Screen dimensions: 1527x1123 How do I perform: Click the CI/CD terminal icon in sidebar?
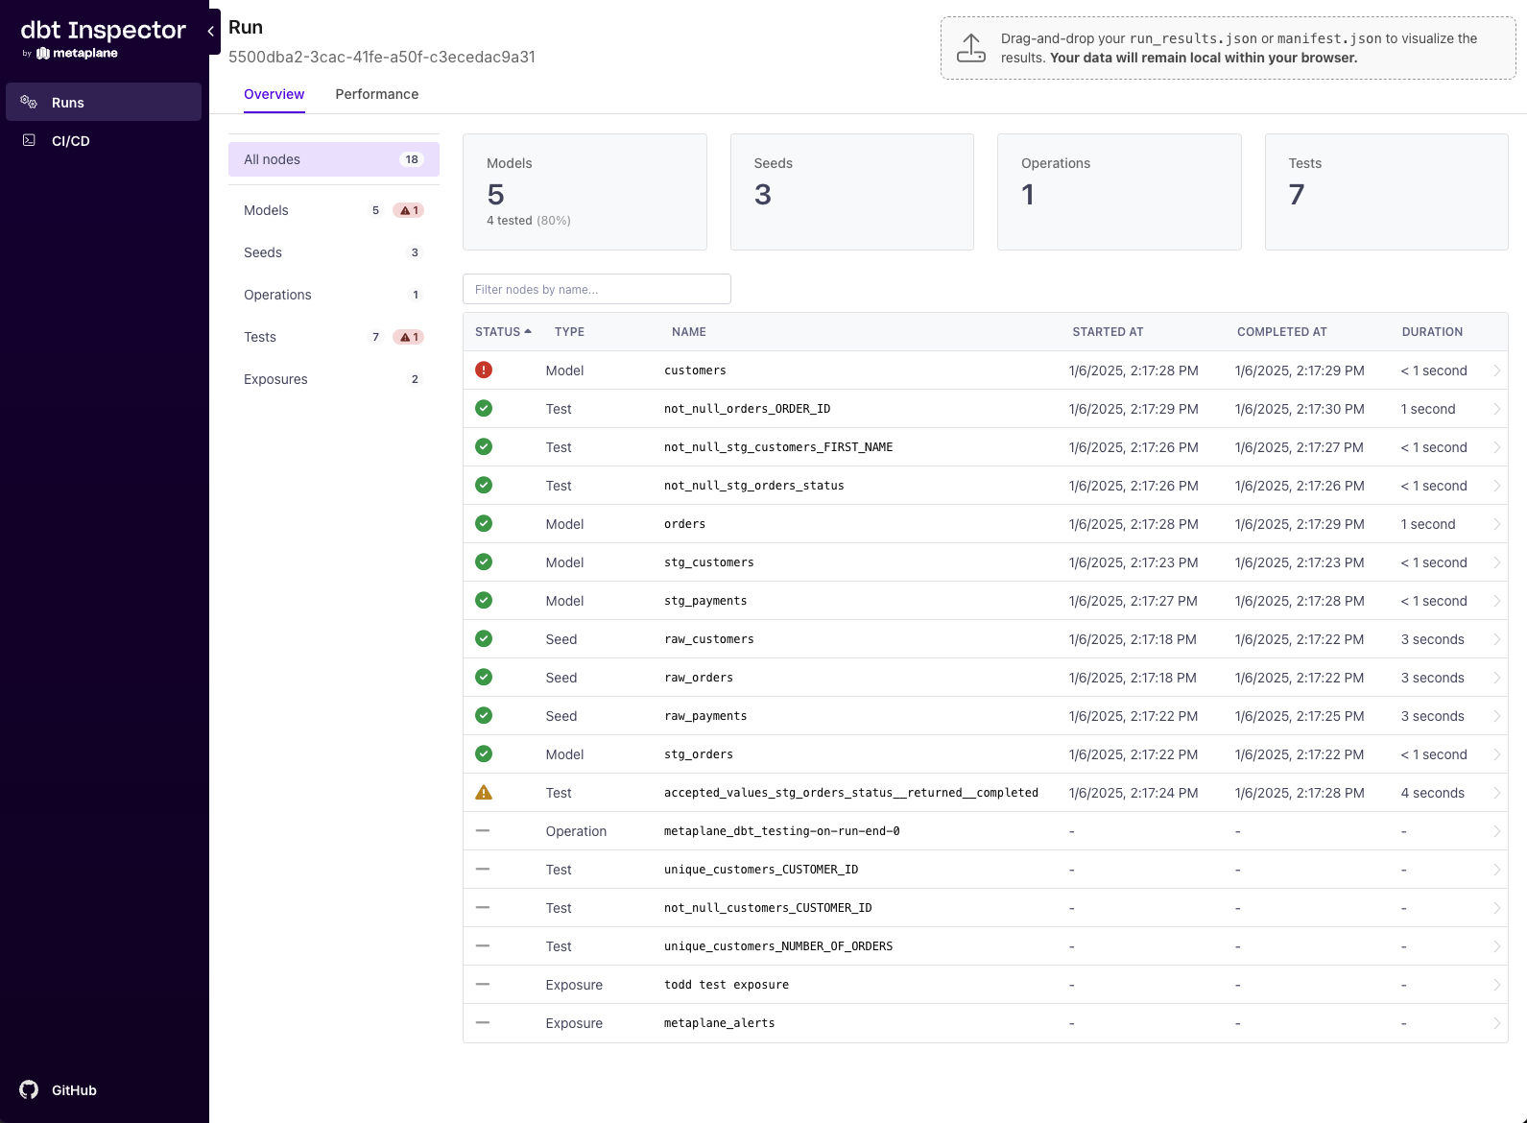pos(29,140)
